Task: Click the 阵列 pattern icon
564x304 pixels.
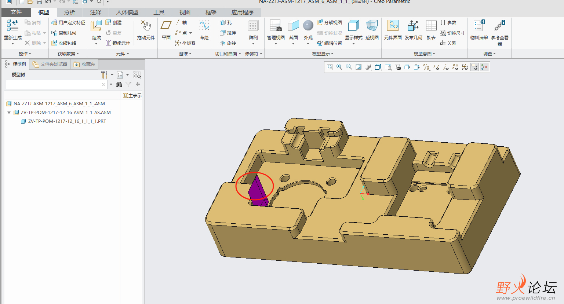Action: point(254,26)
